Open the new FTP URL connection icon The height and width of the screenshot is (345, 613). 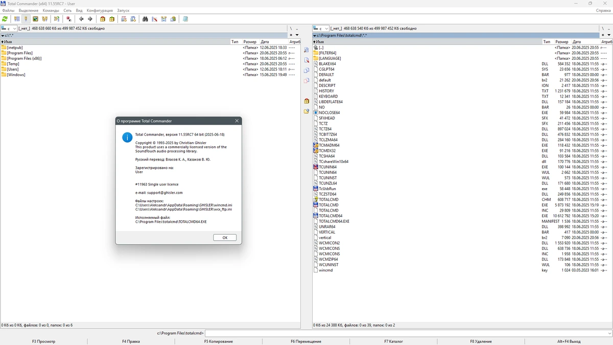point(133,19)
